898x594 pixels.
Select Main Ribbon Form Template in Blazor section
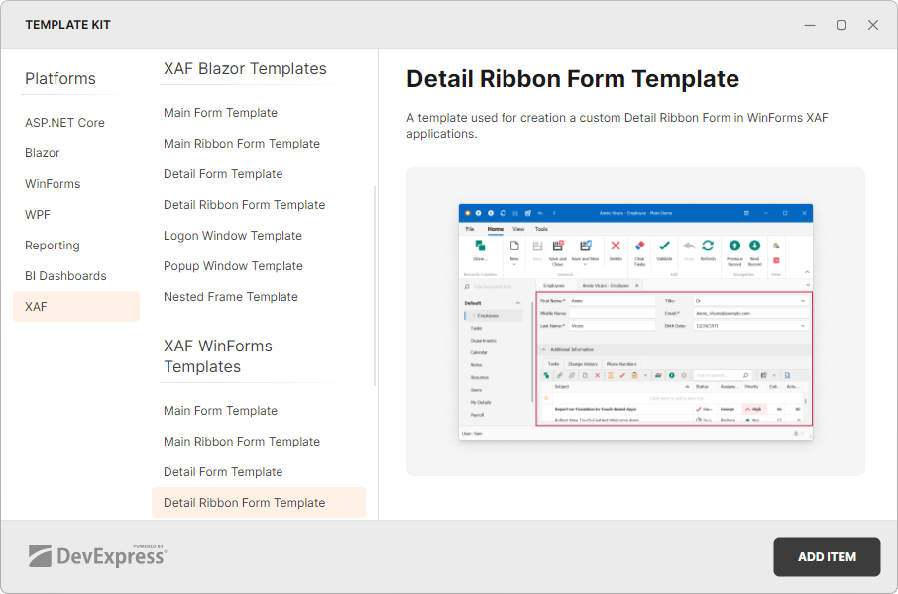coord(241,143)
